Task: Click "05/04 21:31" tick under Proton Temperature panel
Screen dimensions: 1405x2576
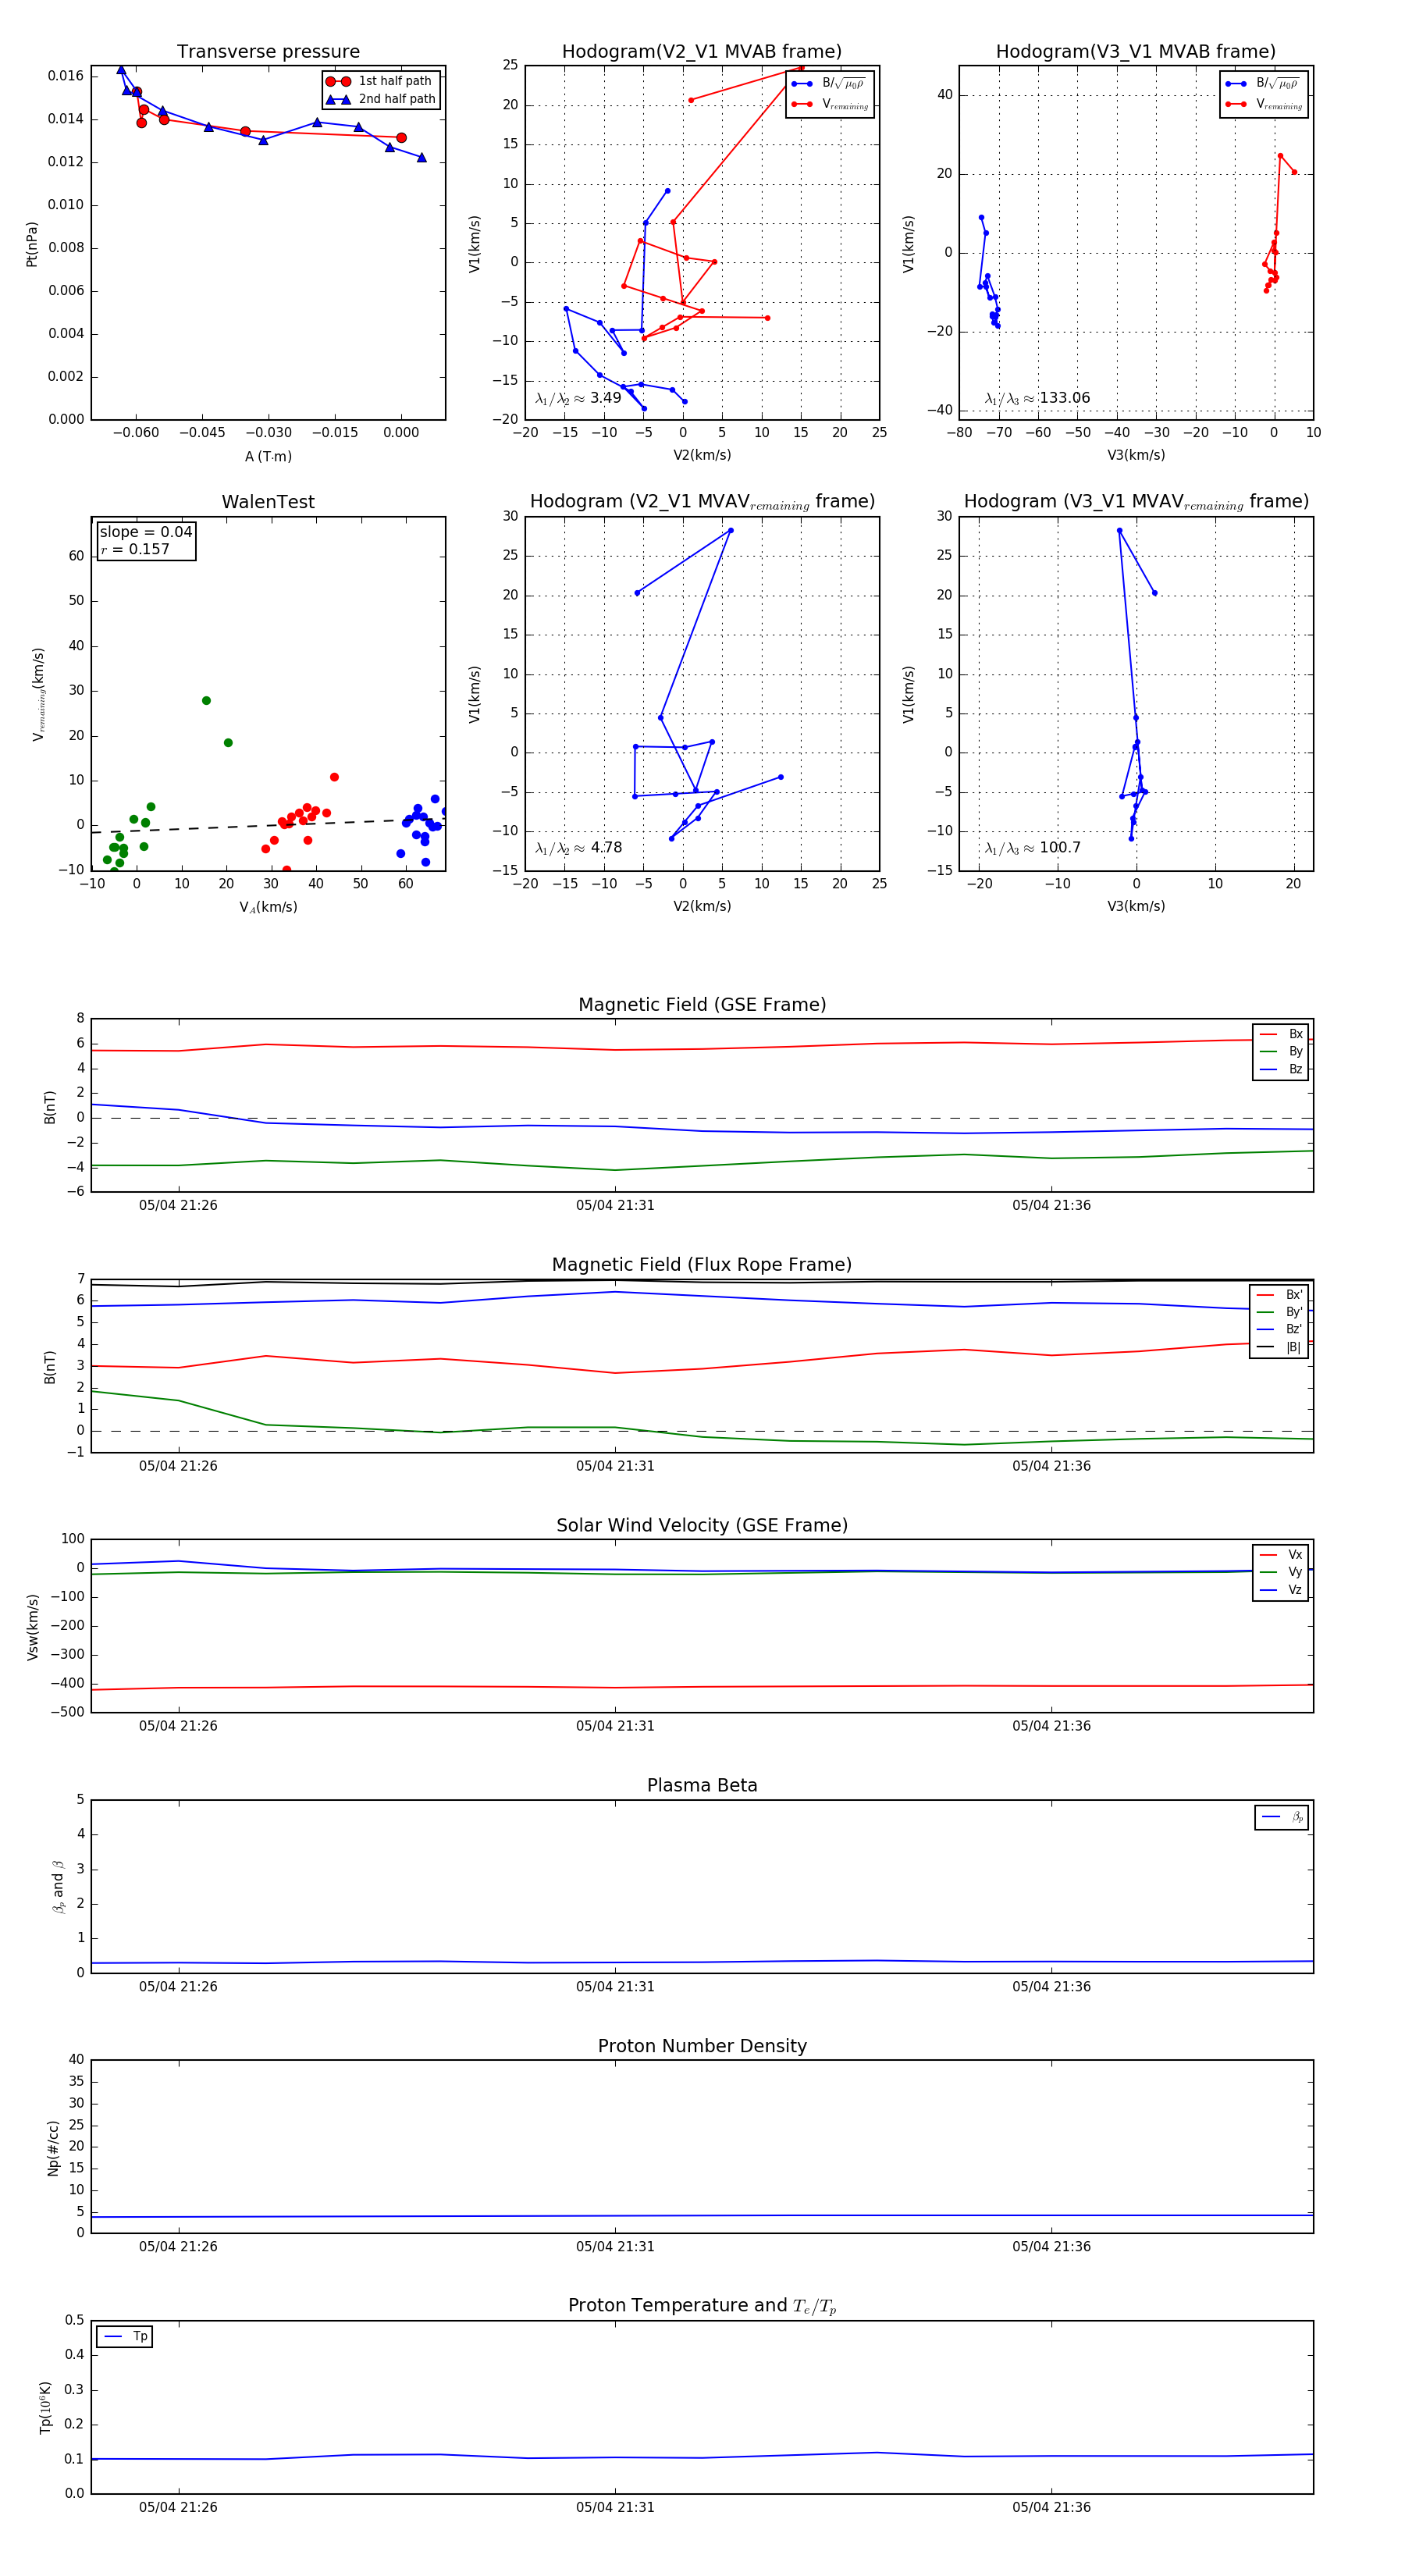Action: (615, 2507)
